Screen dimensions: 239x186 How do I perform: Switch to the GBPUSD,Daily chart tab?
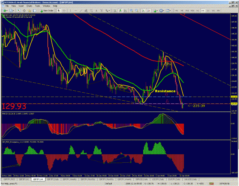click(x=141, y=179)
